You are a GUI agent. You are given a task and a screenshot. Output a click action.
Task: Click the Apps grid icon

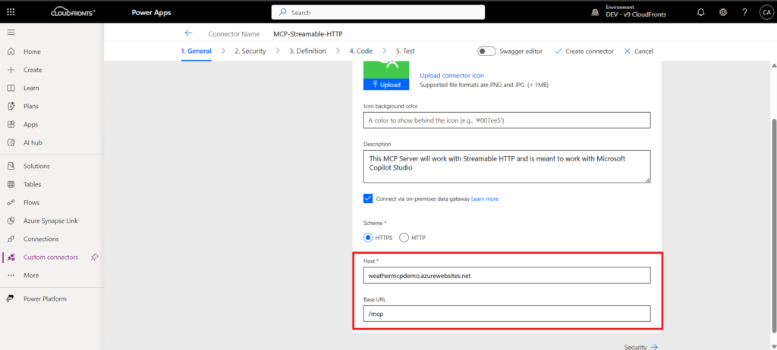point(11,124)
